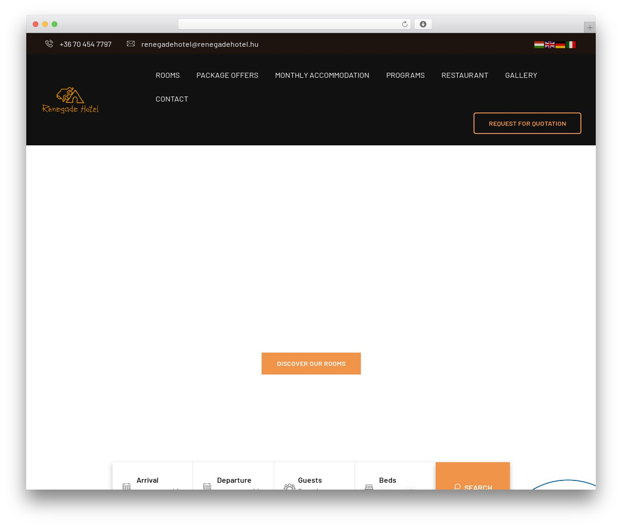Navigate to the Programs menu item

click(405, 75)
